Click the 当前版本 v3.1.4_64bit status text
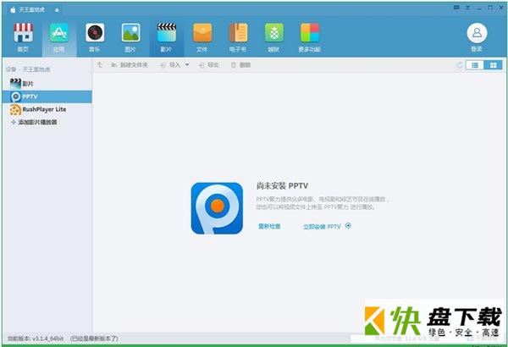This screenshot has height=347, width=508. (36, 339)
